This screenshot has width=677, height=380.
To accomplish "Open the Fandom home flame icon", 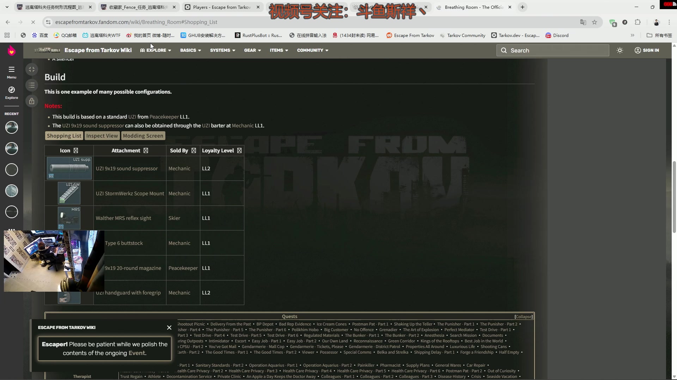I will pos(12,51).
